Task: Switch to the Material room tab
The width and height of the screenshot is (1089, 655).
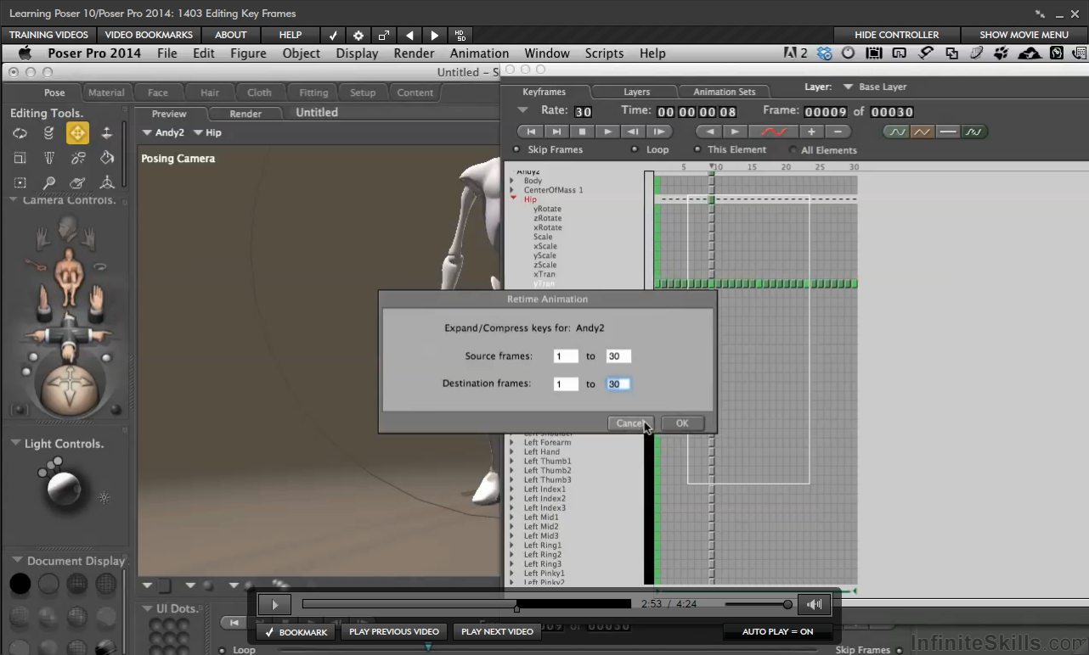Action: [106, 92]
